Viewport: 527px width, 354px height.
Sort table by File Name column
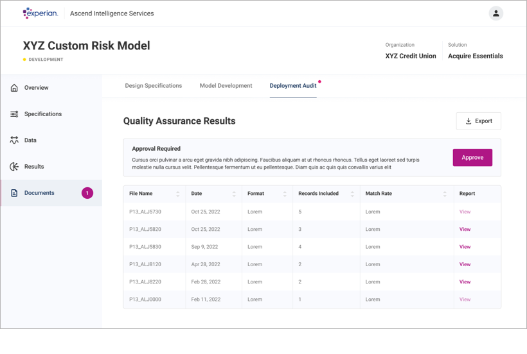(x=178, y=194)
